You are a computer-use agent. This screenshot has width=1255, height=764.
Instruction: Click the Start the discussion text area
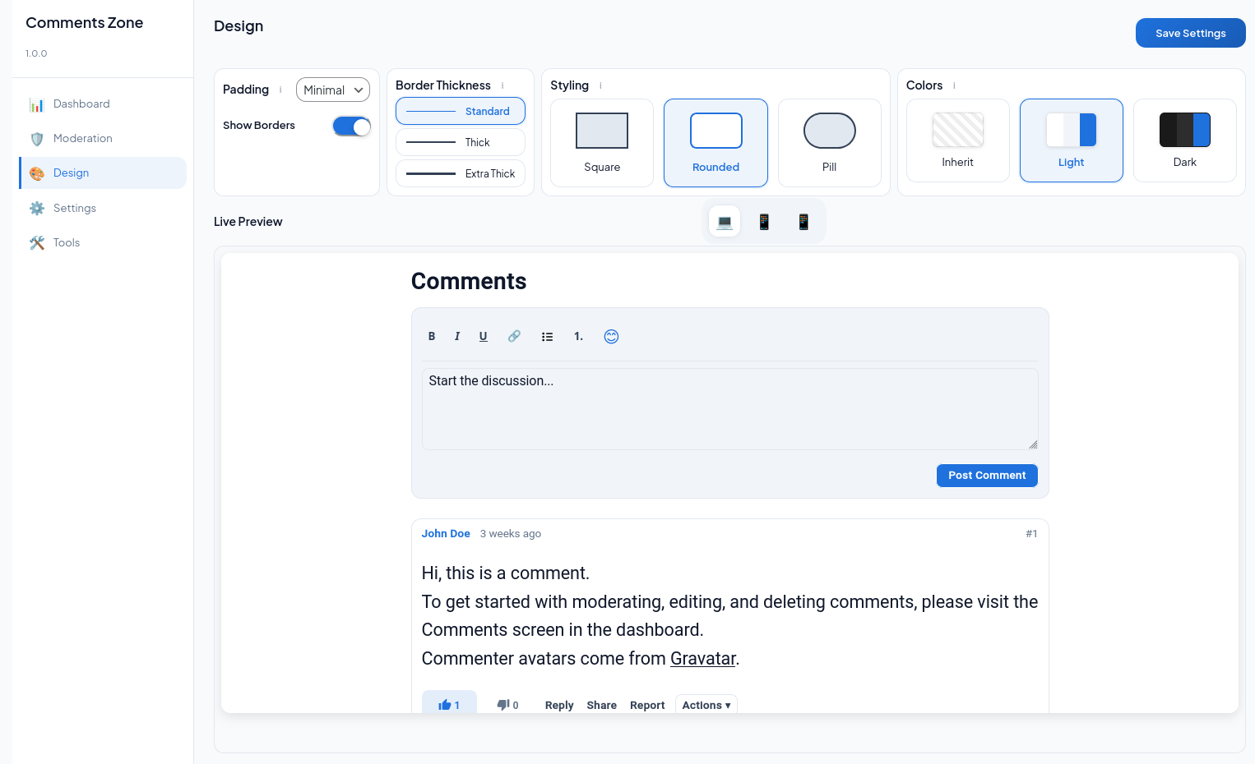click(x=730, y=409)
